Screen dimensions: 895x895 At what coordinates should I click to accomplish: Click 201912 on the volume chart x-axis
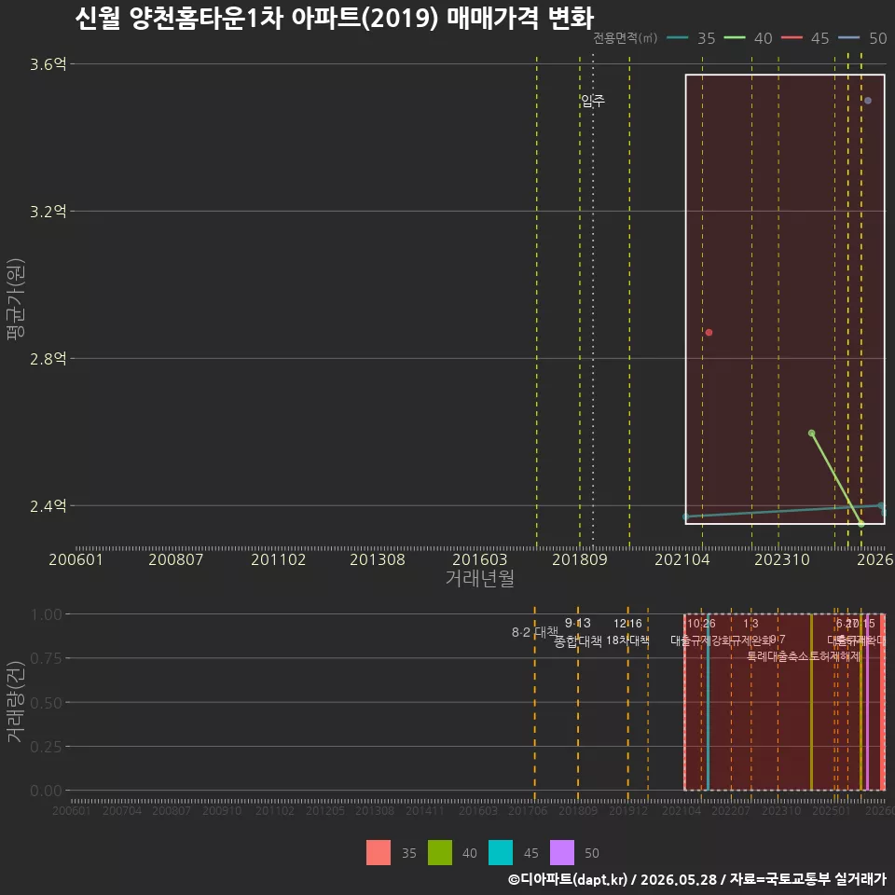coord(627,810)
